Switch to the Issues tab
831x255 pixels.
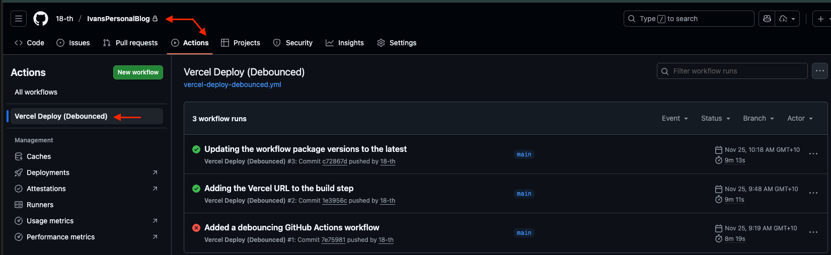click(x=73, y=43)
